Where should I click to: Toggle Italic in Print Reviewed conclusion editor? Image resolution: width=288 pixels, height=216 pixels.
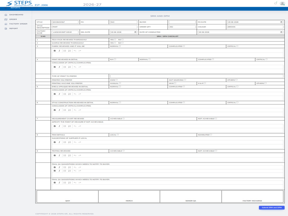coord(59,67)
